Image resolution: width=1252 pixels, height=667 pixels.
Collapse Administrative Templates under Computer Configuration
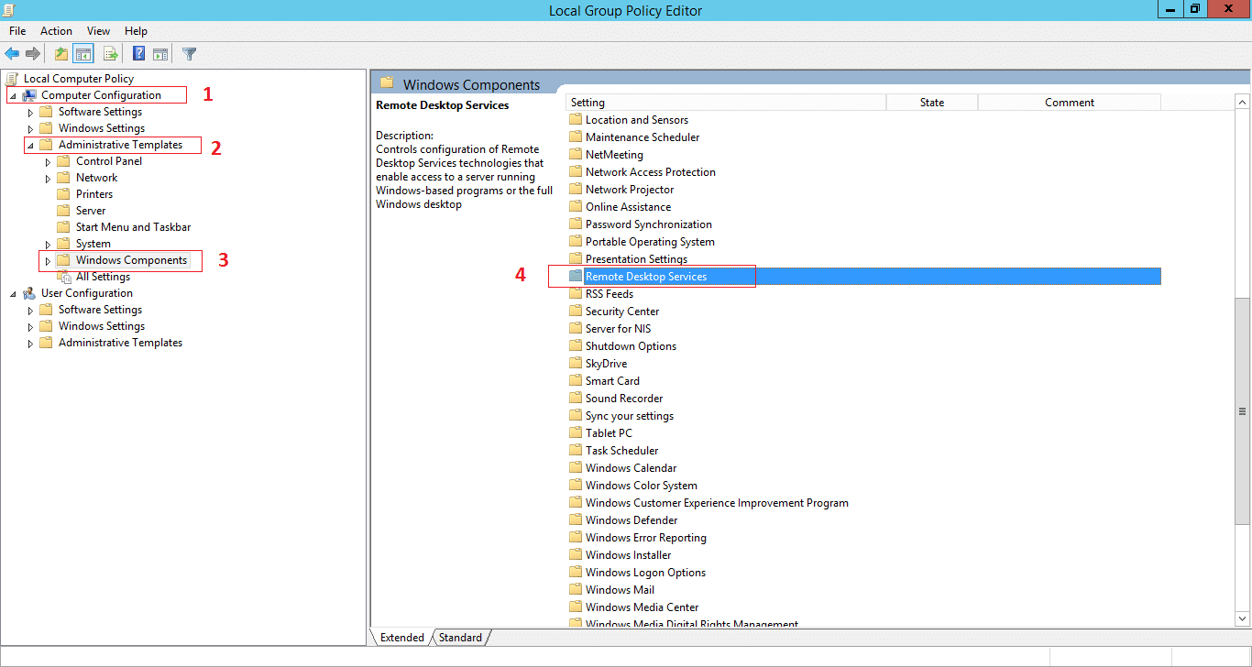(30, 146)
